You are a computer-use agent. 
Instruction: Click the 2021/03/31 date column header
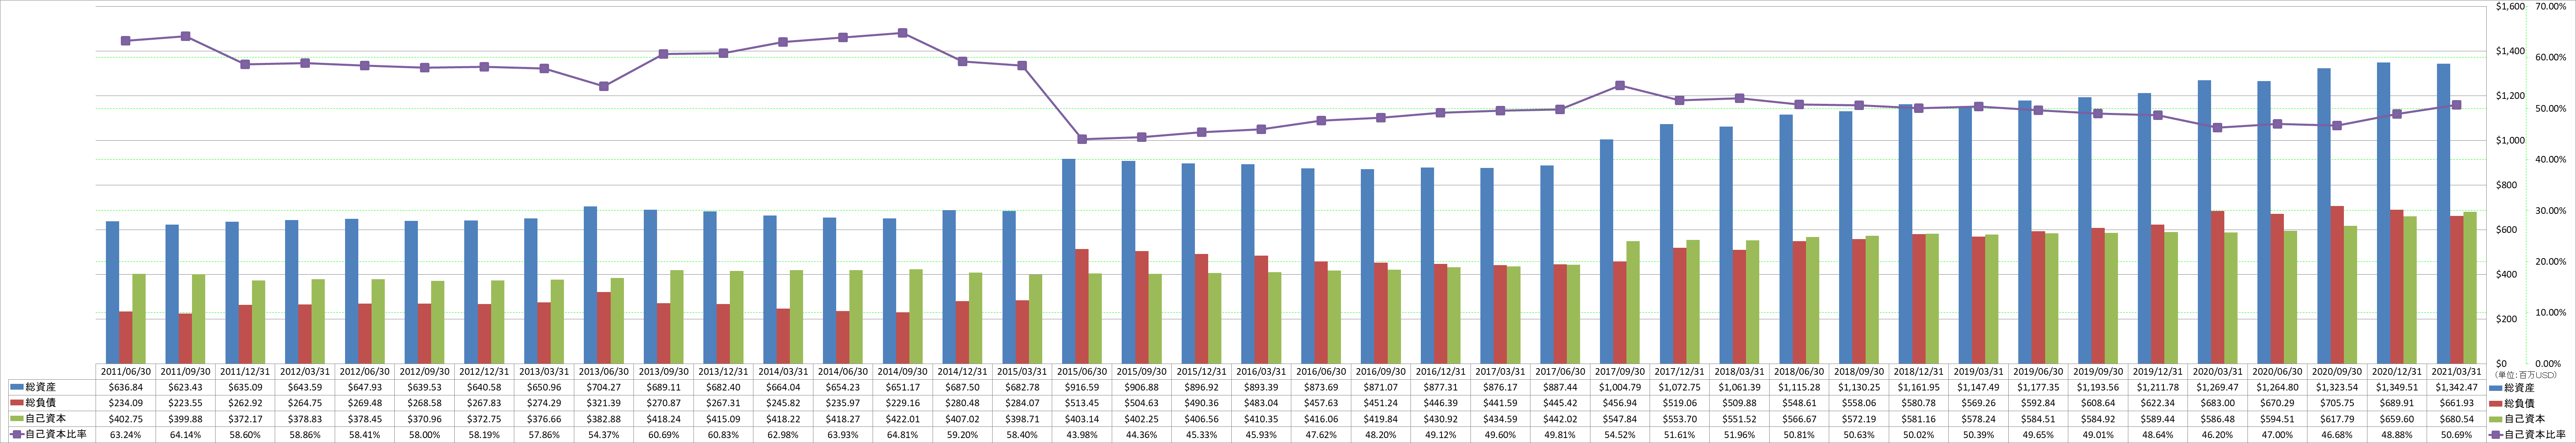coord(2456,371)
